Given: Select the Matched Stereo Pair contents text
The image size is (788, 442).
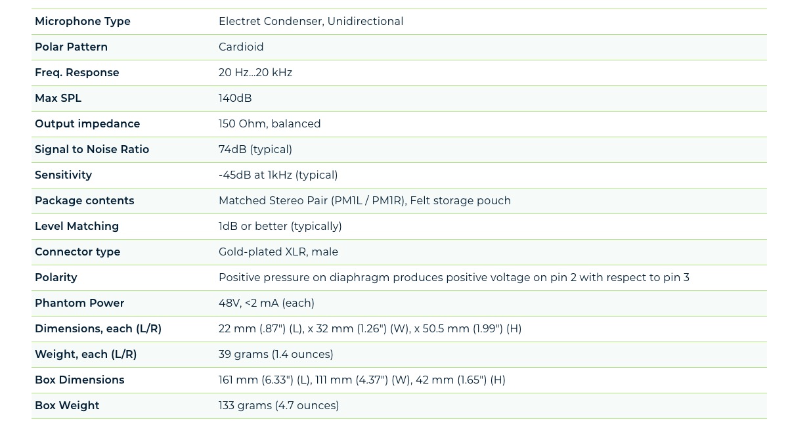Looking at the screenshot, I should click(x=364, y=201).
